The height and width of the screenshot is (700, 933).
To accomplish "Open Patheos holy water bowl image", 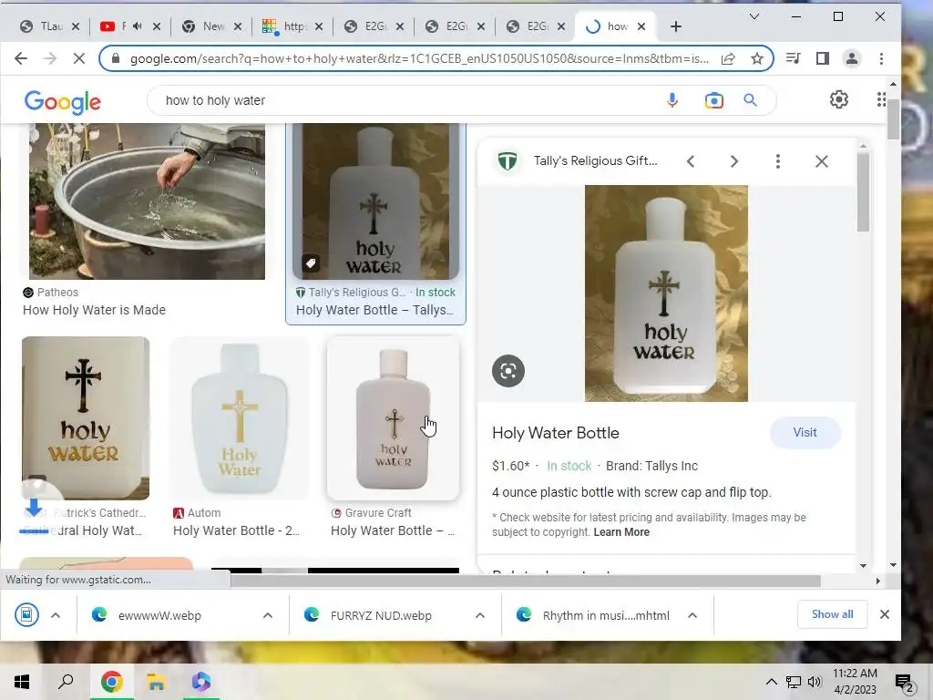I will tap(147, 201).
